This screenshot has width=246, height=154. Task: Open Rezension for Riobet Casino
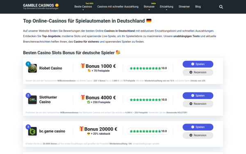click(198, 72)
